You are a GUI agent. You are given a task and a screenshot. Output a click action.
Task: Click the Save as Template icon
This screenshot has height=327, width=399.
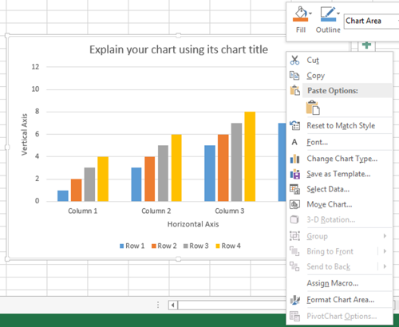294,174
